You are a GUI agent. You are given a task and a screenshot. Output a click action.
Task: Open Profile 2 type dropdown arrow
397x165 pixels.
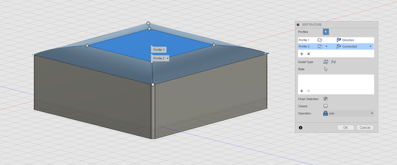click(326, 46)
